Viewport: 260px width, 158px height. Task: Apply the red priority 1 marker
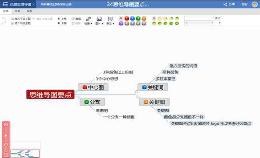click(x=127, y=18)
